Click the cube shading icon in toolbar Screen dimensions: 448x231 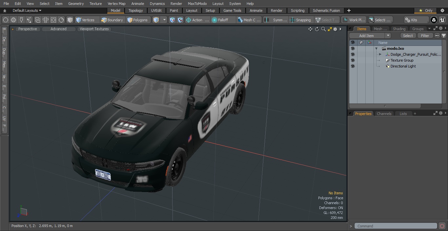point(70,20)
